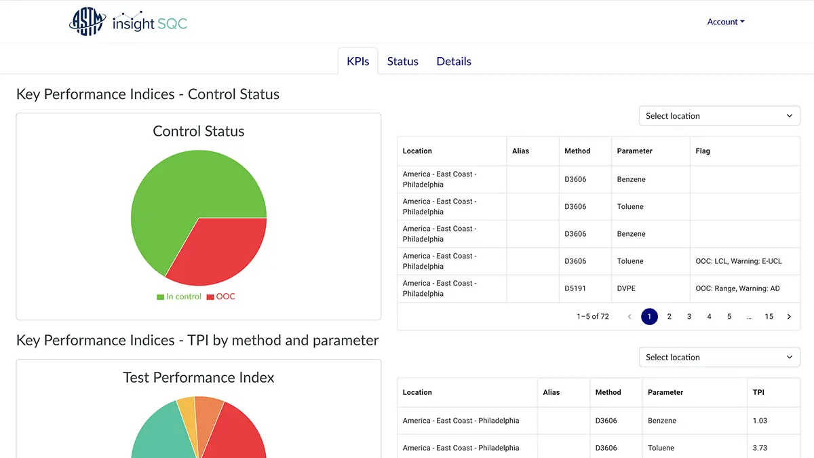
Task: Click the 'Test Performance Index' chart title
Action: coord(199,378)
